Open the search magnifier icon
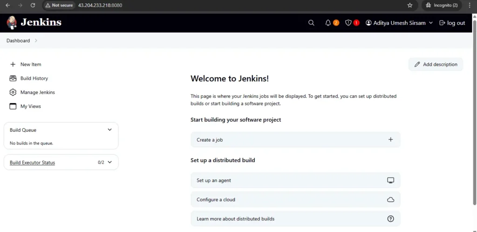Screen dimensions: 477x232 [311, 23]
